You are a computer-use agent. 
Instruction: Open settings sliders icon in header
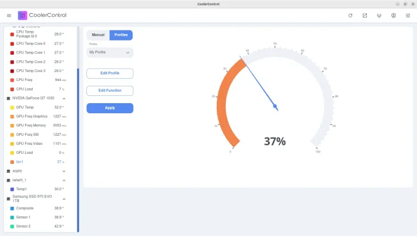pos(407,15)
